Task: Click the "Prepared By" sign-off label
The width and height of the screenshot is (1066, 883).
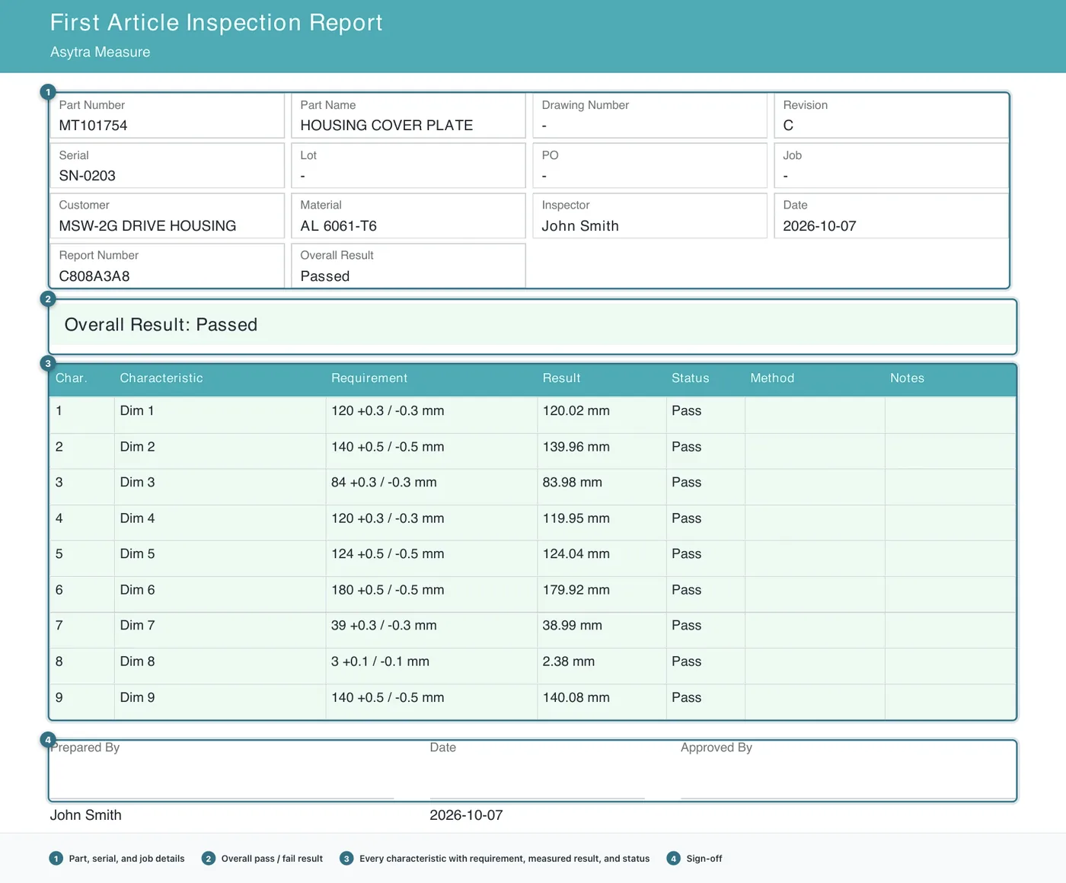Action: coord(85,748)
